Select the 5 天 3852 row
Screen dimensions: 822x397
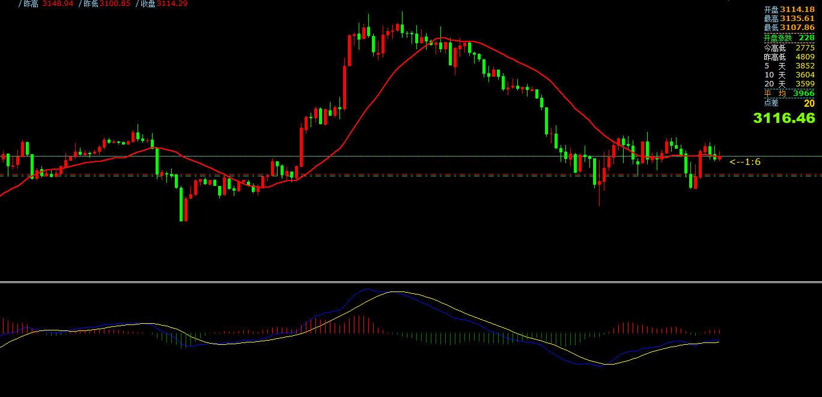click(789, 66)
